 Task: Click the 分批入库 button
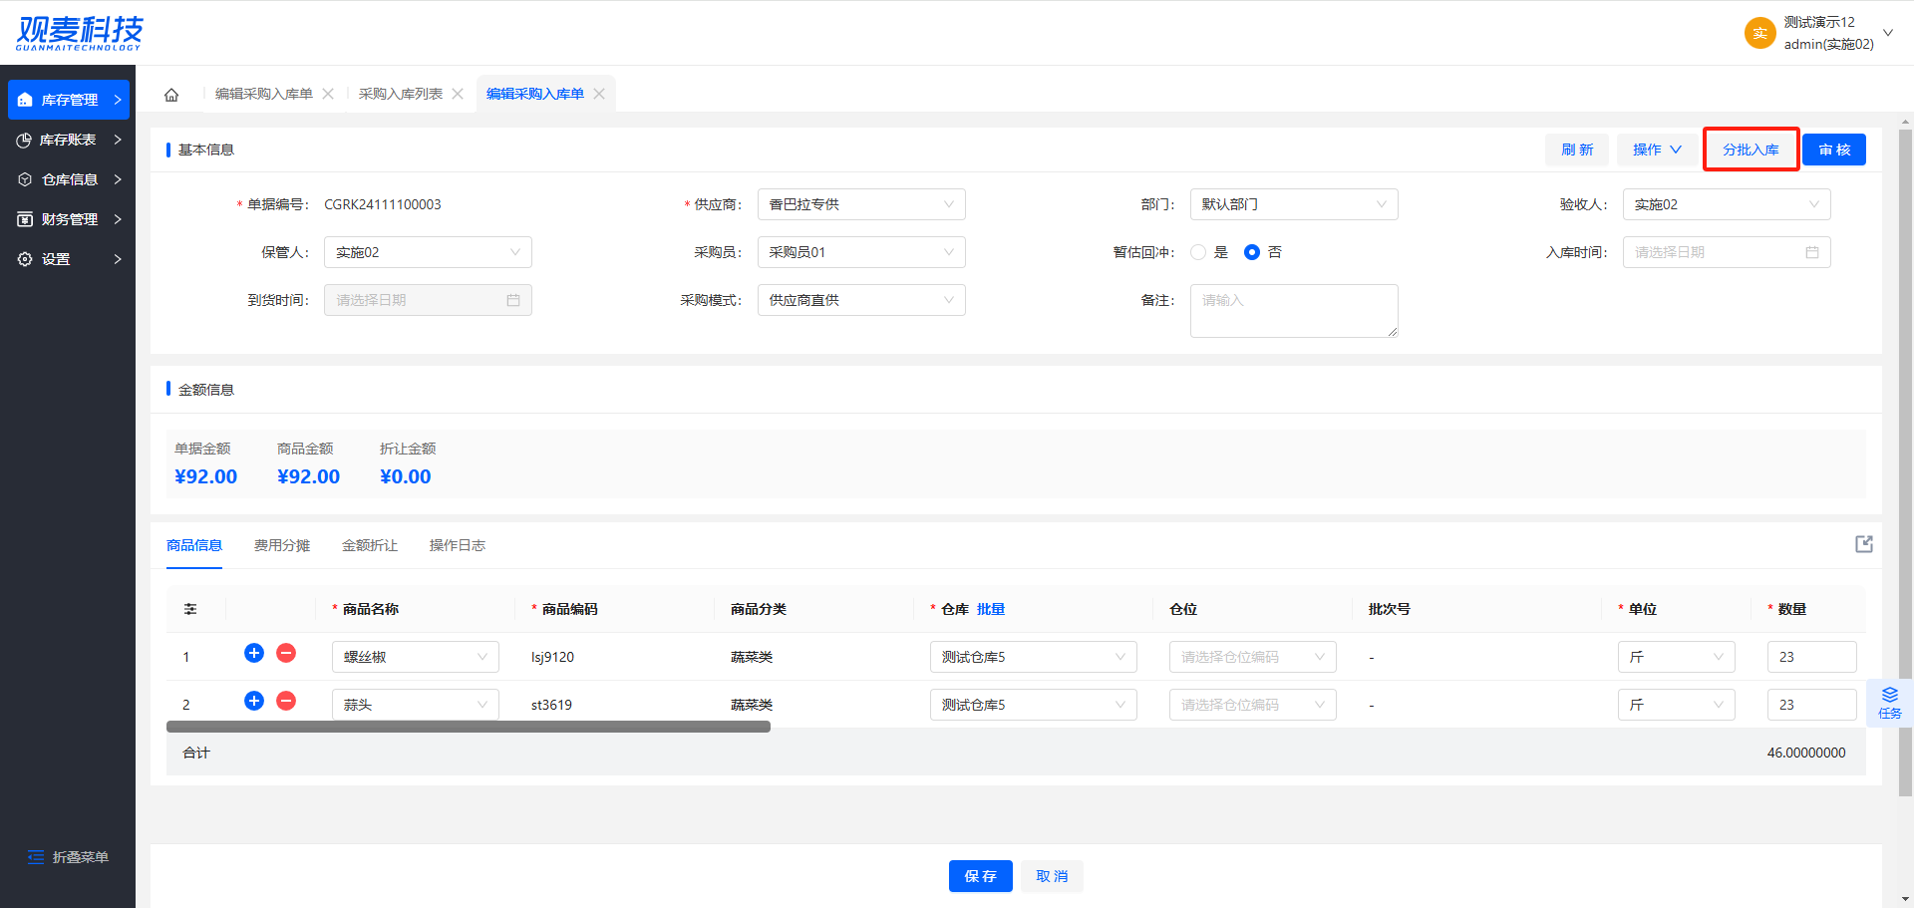[1751, 150]
